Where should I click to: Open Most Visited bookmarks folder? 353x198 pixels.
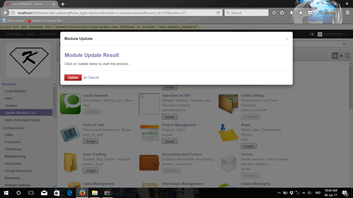14,21
